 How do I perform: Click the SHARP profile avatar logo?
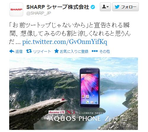tap(16, 9)
